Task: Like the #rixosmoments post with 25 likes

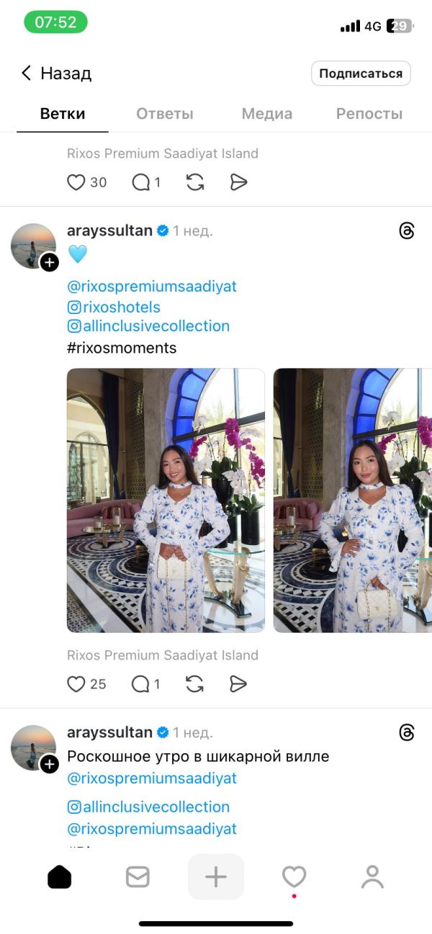Action: (x=76, y=684)
